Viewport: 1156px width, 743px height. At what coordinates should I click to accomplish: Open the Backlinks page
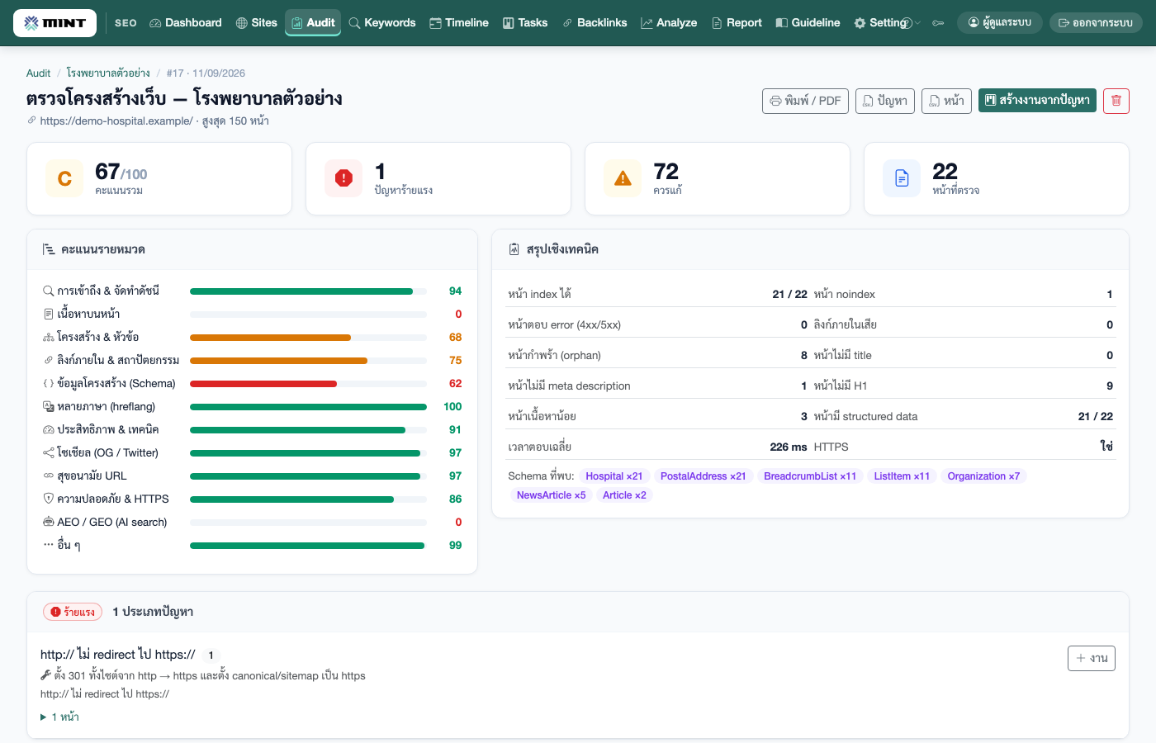[595, 23]
